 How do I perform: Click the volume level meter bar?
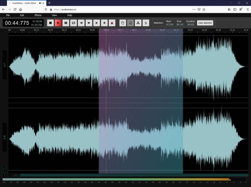(x=124, y=179)
